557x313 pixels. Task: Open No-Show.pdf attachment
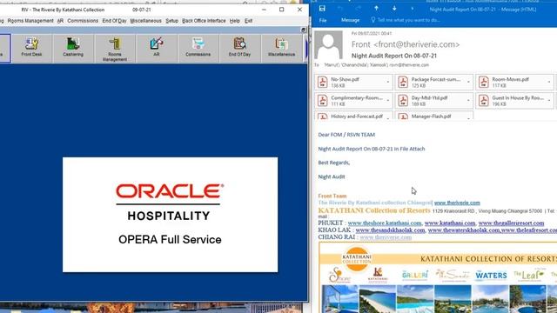click(x=350, y=82)
